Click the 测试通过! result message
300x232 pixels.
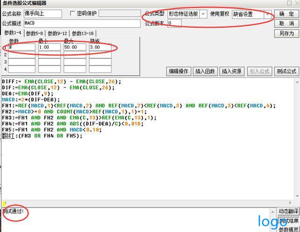point(13,211)
